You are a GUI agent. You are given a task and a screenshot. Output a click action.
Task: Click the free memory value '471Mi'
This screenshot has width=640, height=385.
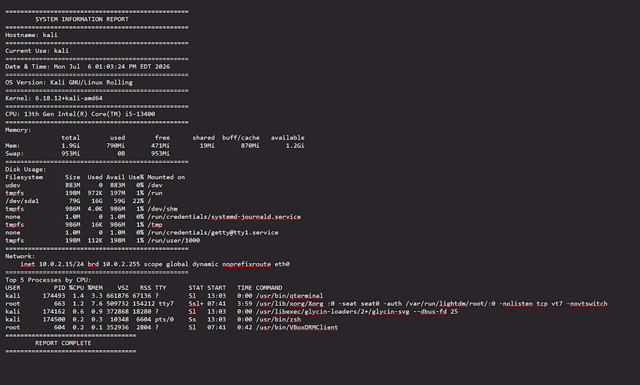tap(161, 146)
